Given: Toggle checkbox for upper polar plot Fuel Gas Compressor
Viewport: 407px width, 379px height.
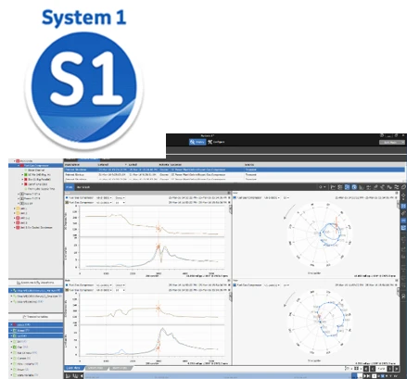Looking at the screenshot, I should tap(235, 197).
